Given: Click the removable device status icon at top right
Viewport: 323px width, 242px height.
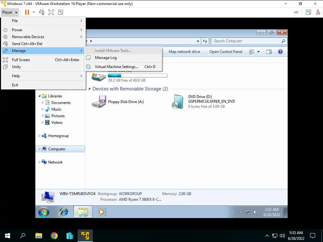Looking at the screenshot, I should 318,12.
